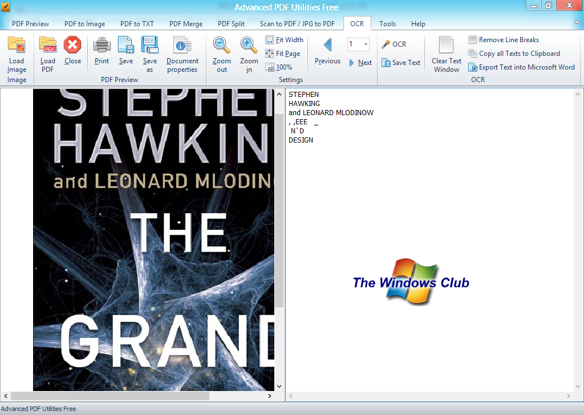The image size is (584, 415).
Task: Click OCR text line 'HAWKING'
Action: click(304, 104)
